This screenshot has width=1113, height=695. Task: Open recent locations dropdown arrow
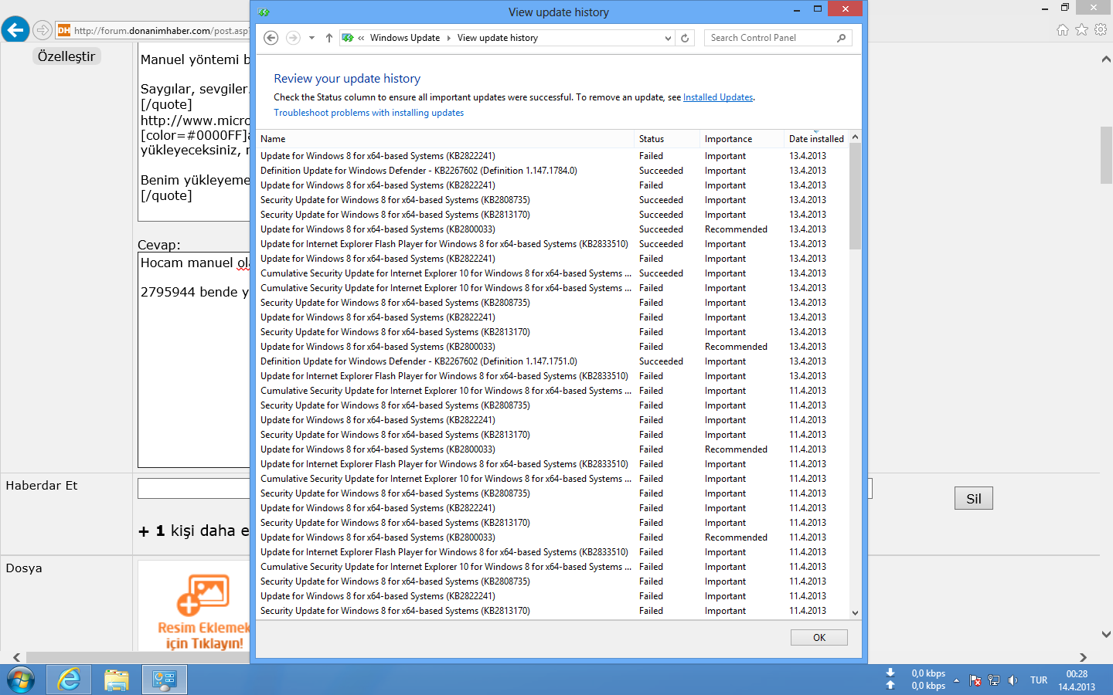(x=311, y=38)
